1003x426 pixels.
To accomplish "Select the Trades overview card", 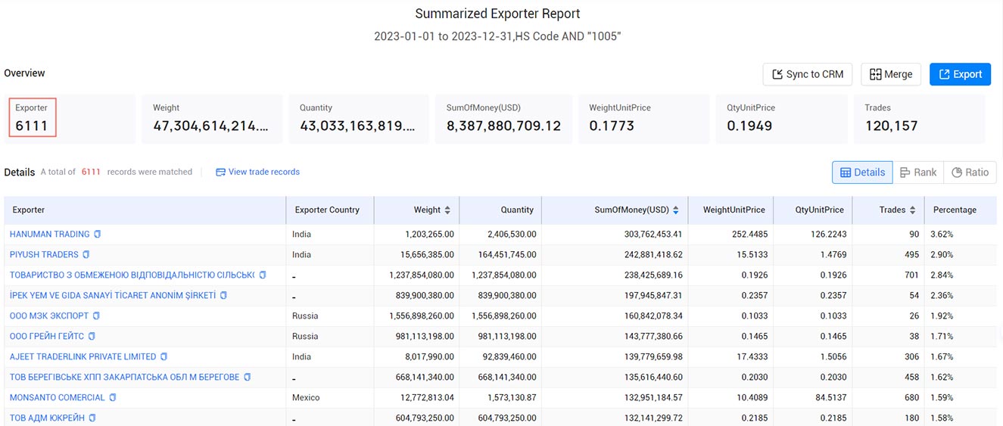I will pos(920,119).
